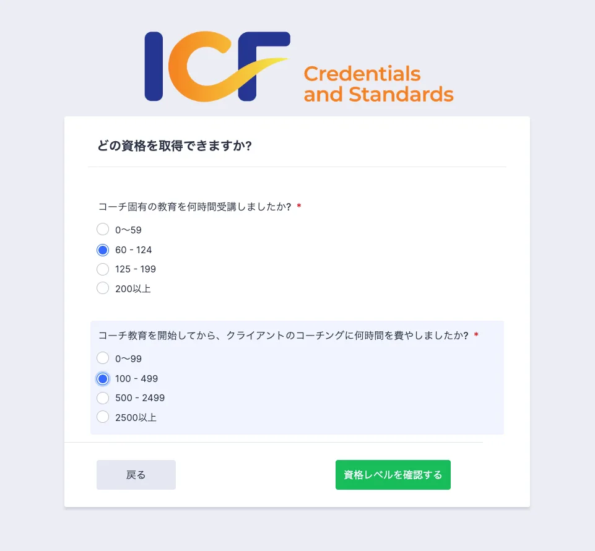Select the 0〜59 education hours option
The width and height of the screenshot is (595, 551).
pos(103,230)
